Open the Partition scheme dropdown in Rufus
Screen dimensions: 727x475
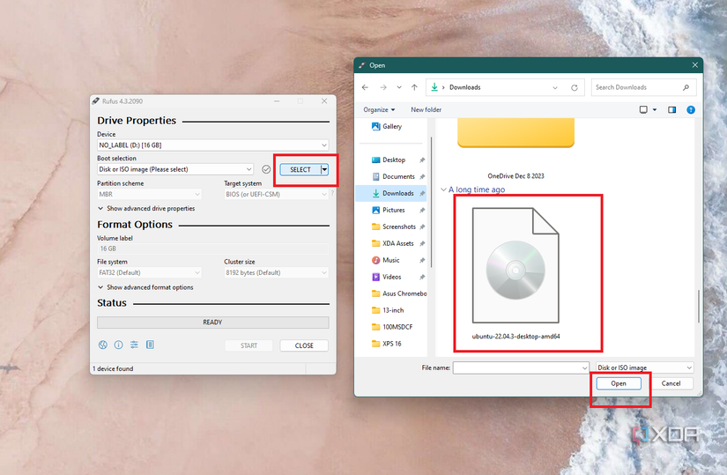click(x=149, y=195)
